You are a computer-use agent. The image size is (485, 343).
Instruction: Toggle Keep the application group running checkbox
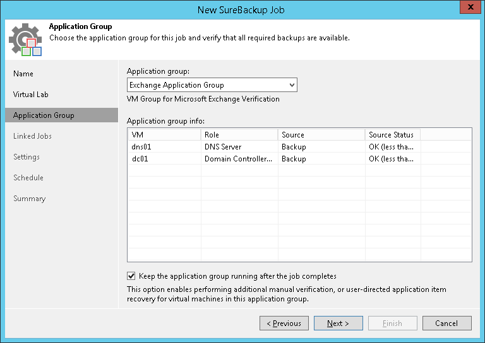(x=131, y=276)
